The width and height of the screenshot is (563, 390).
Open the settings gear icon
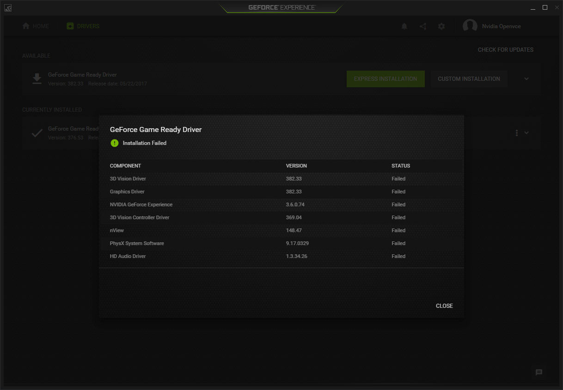click(x=441, y=26)
